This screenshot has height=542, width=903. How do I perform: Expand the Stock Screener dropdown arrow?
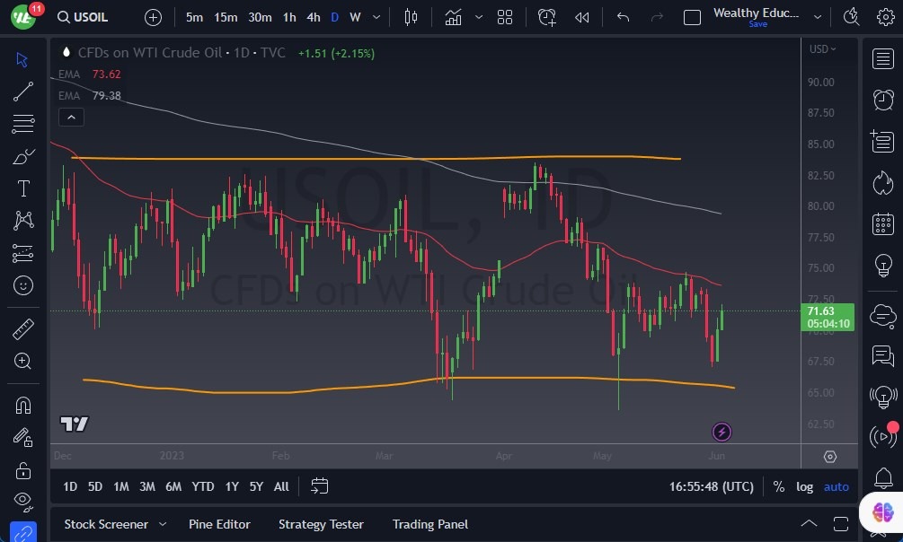(x=163, y=524)
